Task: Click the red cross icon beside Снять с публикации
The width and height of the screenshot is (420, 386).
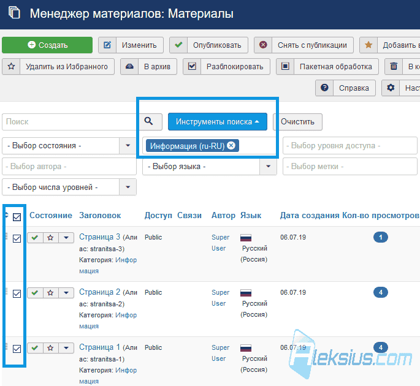Action: [x=263, y=45]
